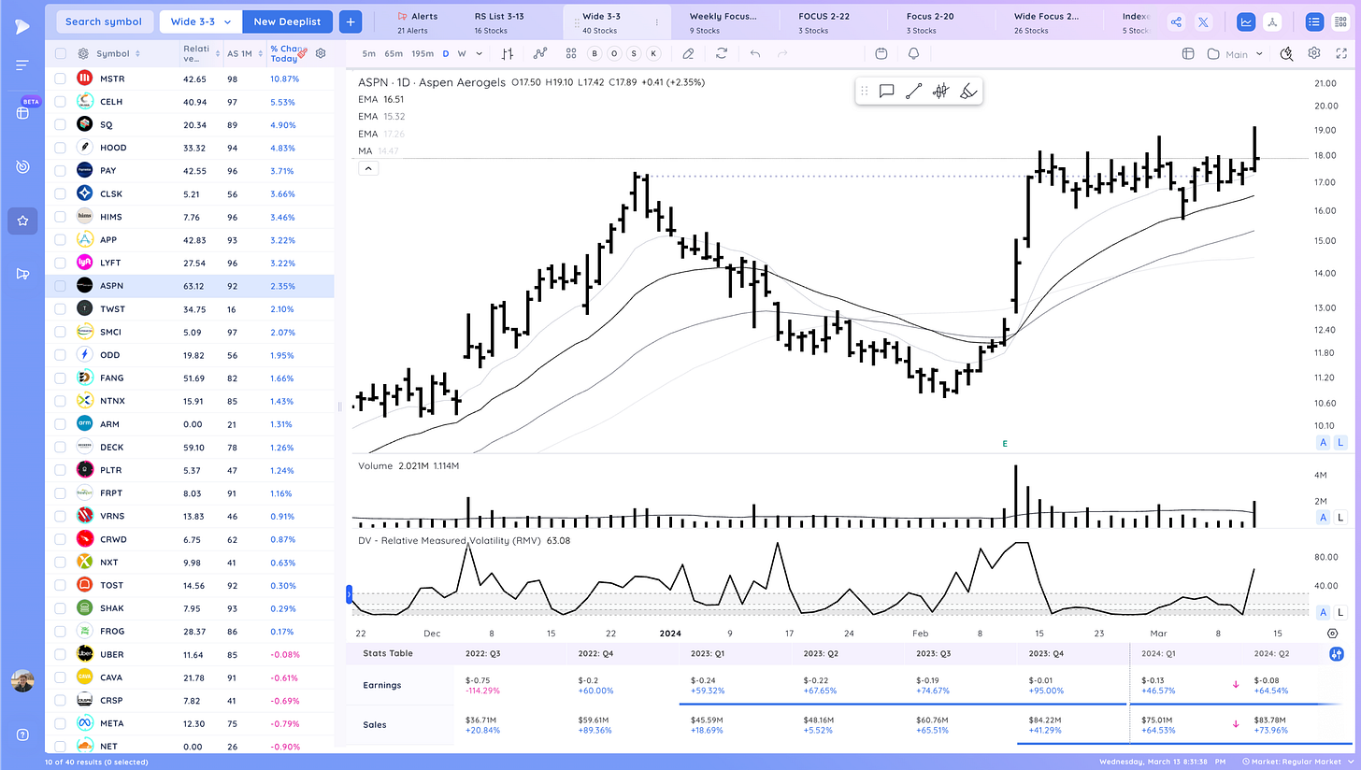The height and width of the screenshot is (770, 1361).
Task: Select the comment annotation tool
Action: tap(887, 91)
